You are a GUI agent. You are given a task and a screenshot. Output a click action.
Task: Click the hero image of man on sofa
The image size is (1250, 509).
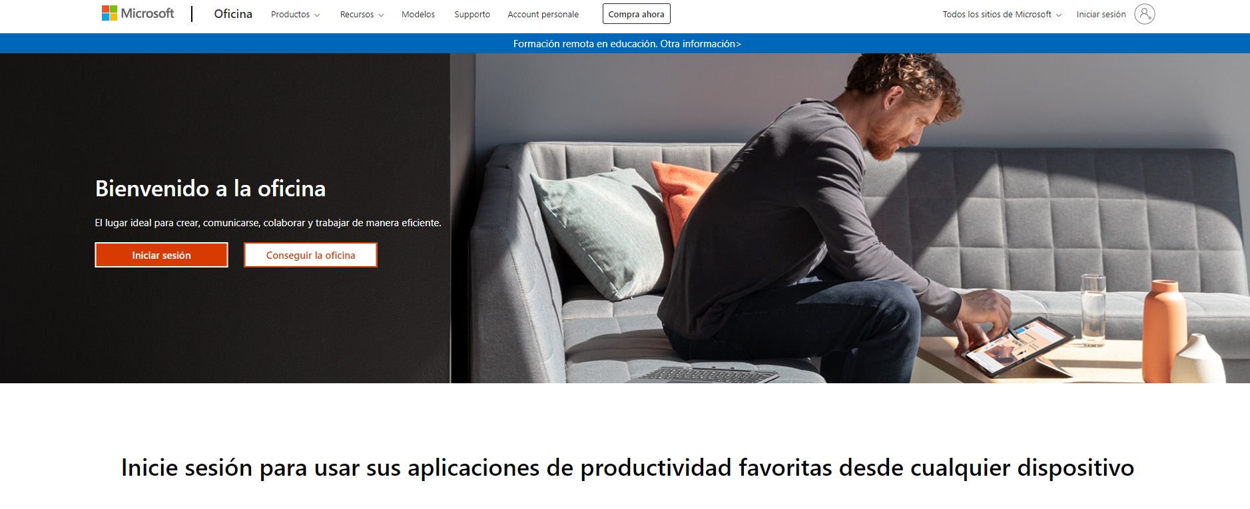850,218
